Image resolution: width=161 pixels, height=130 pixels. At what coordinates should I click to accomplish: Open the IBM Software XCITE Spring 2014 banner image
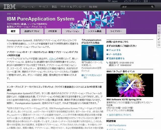[x=130, y=85]
